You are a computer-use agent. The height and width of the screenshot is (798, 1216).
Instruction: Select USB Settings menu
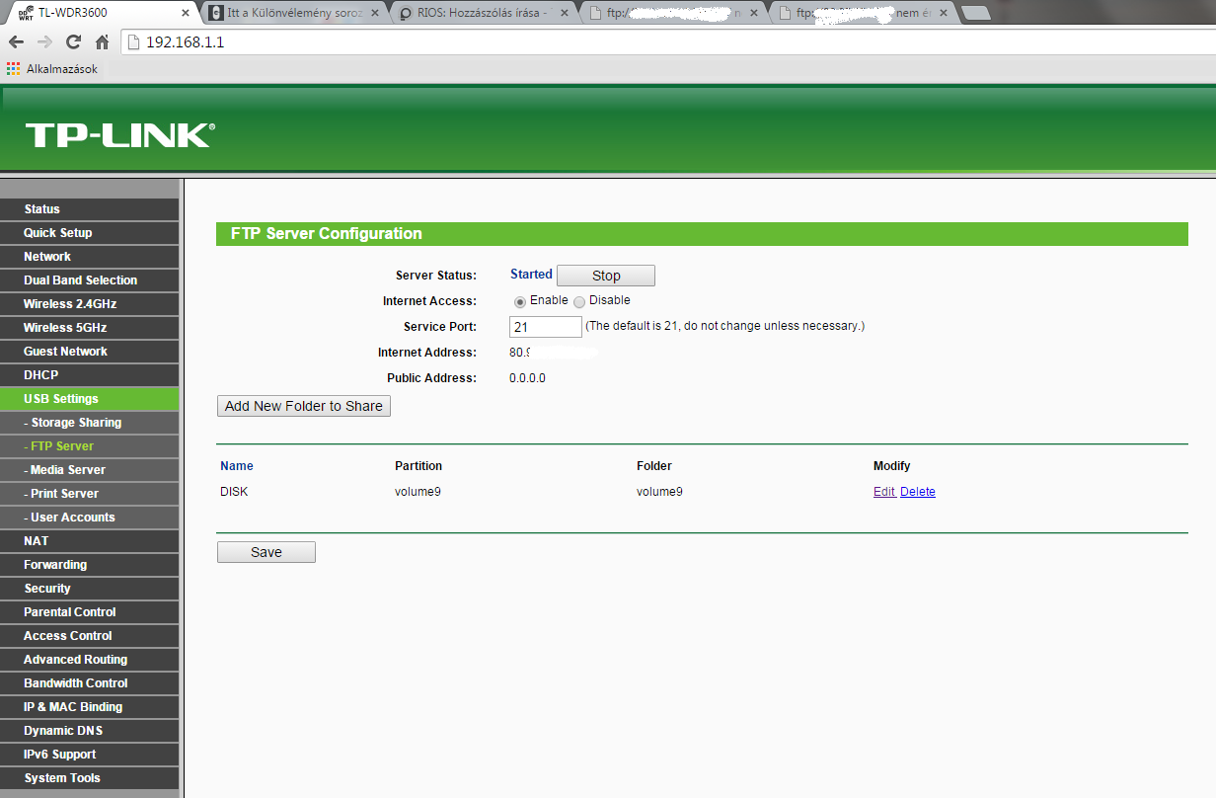coord(90,399)
